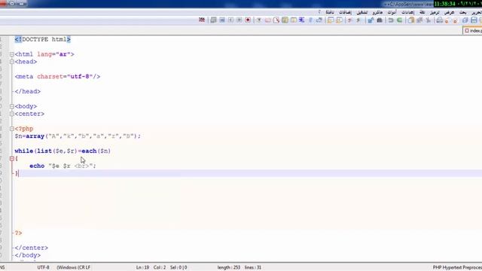Save the current file with the toolbar Save icon
The height and width of the screenshot is (271, 482).
coord(474,20)
